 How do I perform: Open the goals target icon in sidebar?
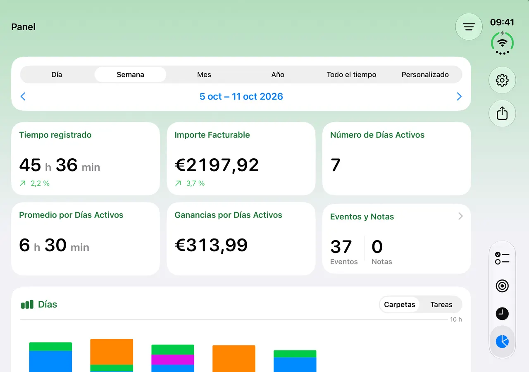[x=502, y=286]
